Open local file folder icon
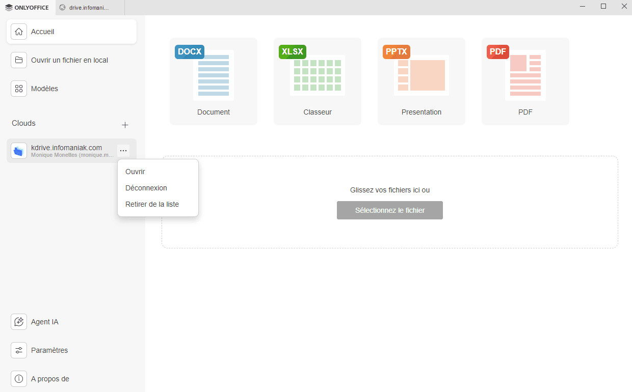 pyautogui.click(x=19, y=60)
